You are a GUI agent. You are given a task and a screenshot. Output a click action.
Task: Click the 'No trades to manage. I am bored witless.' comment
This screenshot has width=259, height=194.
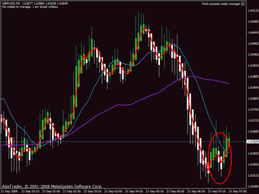pyautogui.click(x=30, y=7)
